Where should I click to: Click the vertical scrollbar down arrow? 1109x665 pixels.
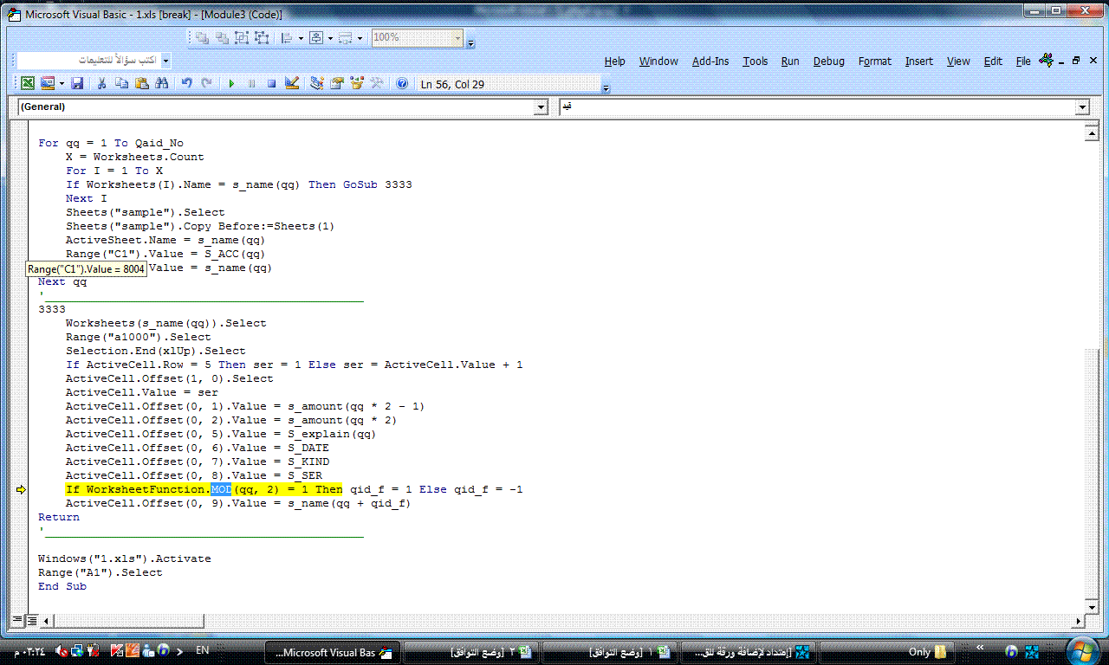[1092, 606]
